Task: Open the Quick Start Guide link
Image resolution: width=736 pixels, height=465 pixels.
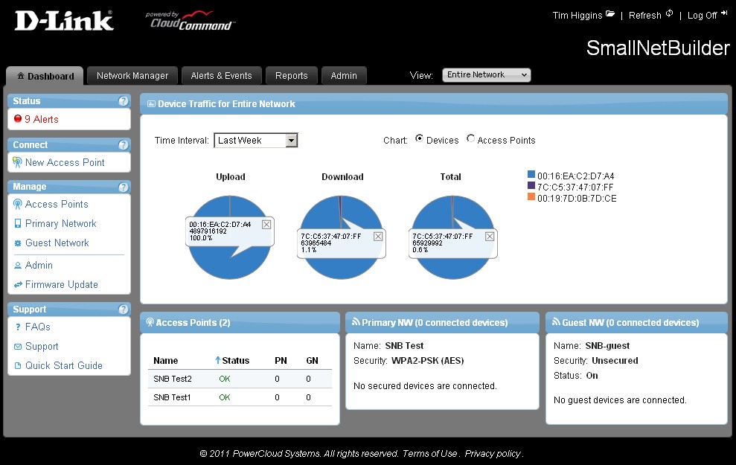Action: click(x=64, y=365)
